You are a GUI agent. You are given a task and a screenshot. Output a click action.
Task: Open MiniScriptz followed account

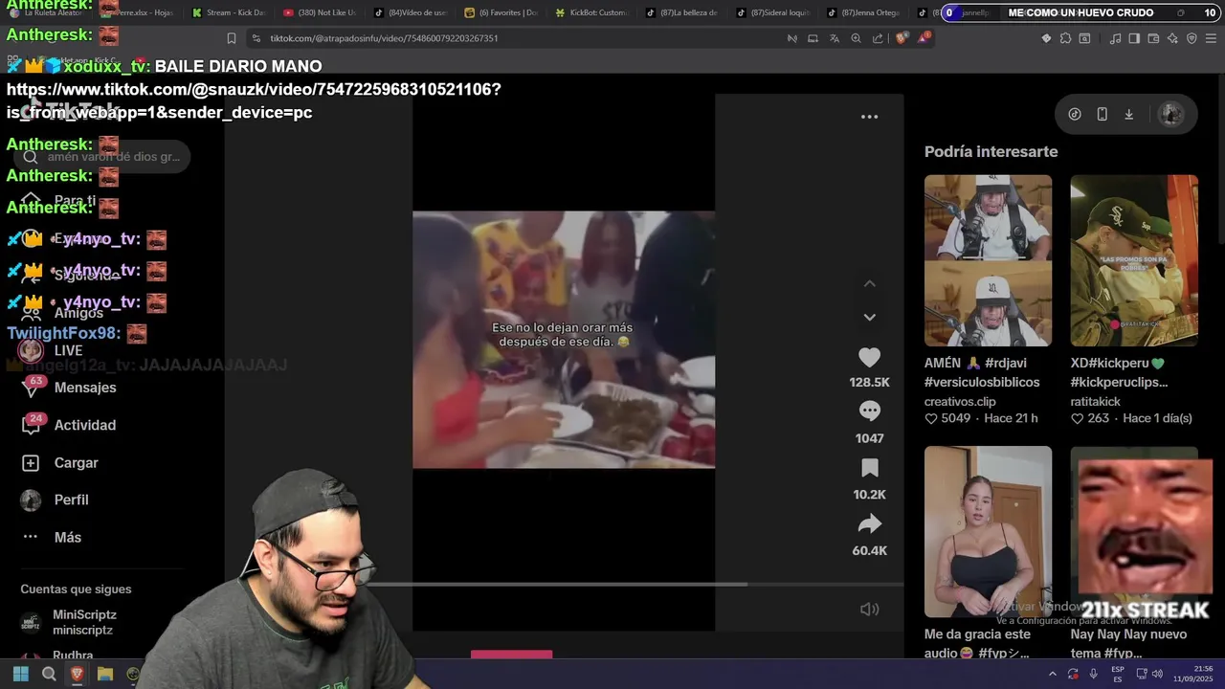coord(84,622)
